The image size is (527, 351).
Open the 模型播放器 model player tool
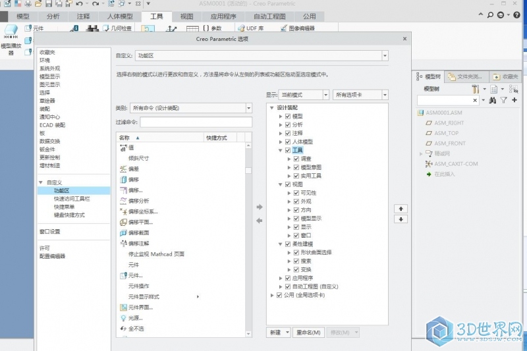tap(11, 40)
